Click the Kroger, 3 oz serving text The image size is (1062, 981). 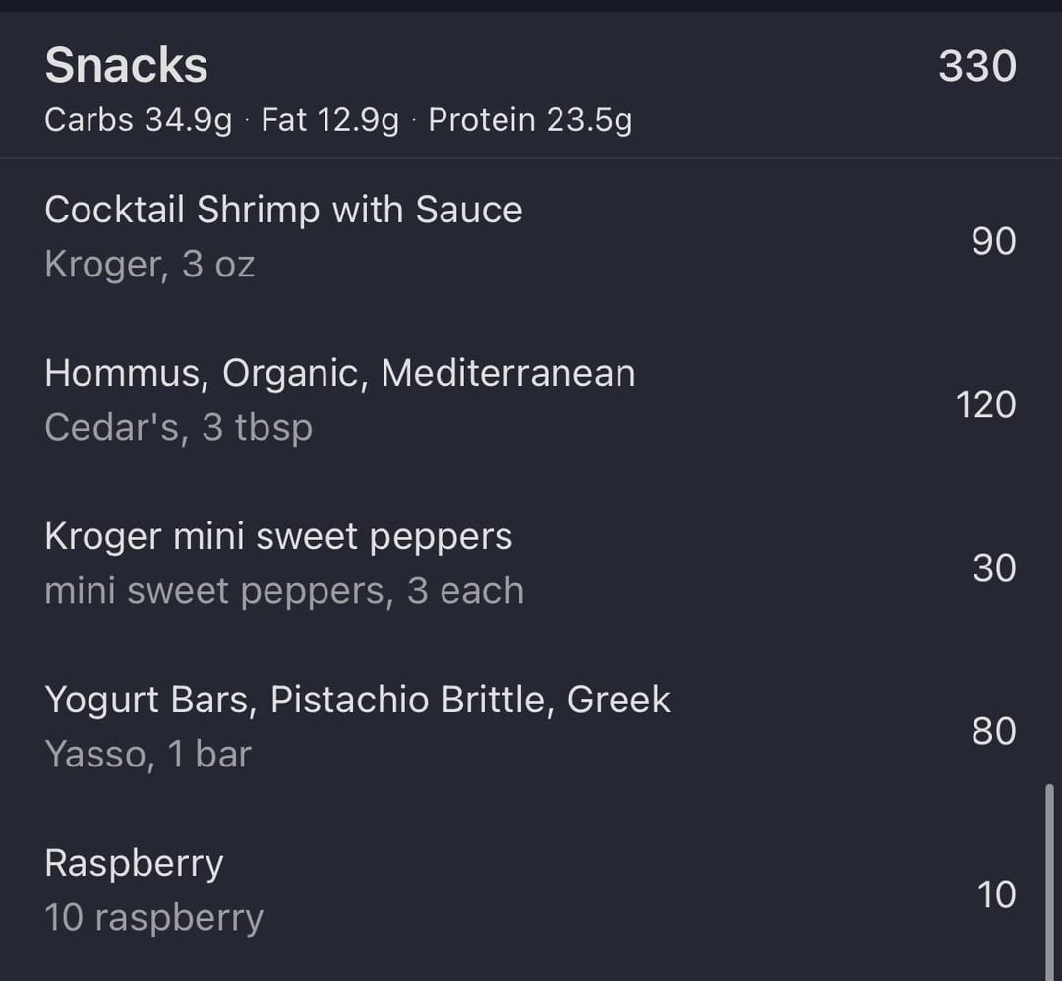[x=149, y=265]
